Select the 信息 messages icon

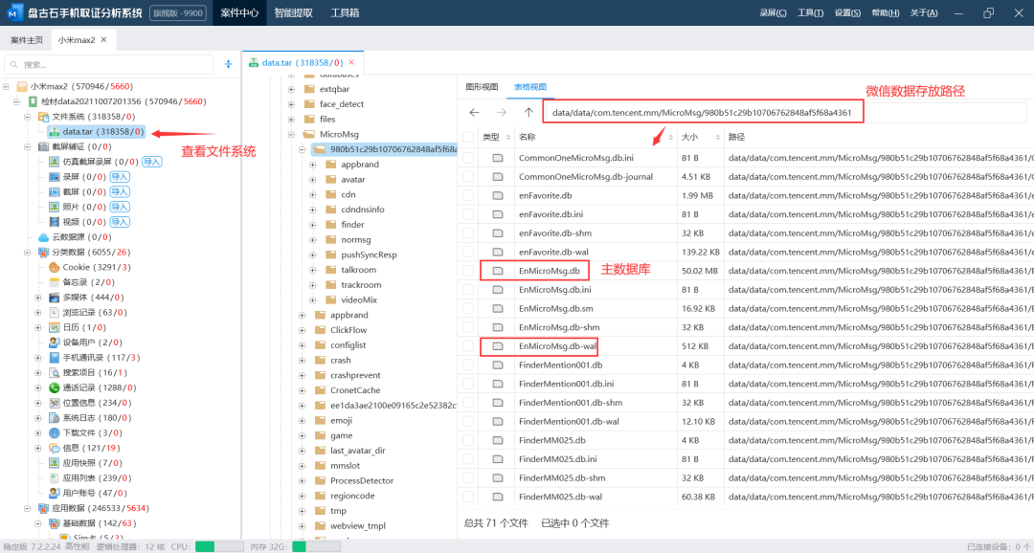[x=55, y=448]
